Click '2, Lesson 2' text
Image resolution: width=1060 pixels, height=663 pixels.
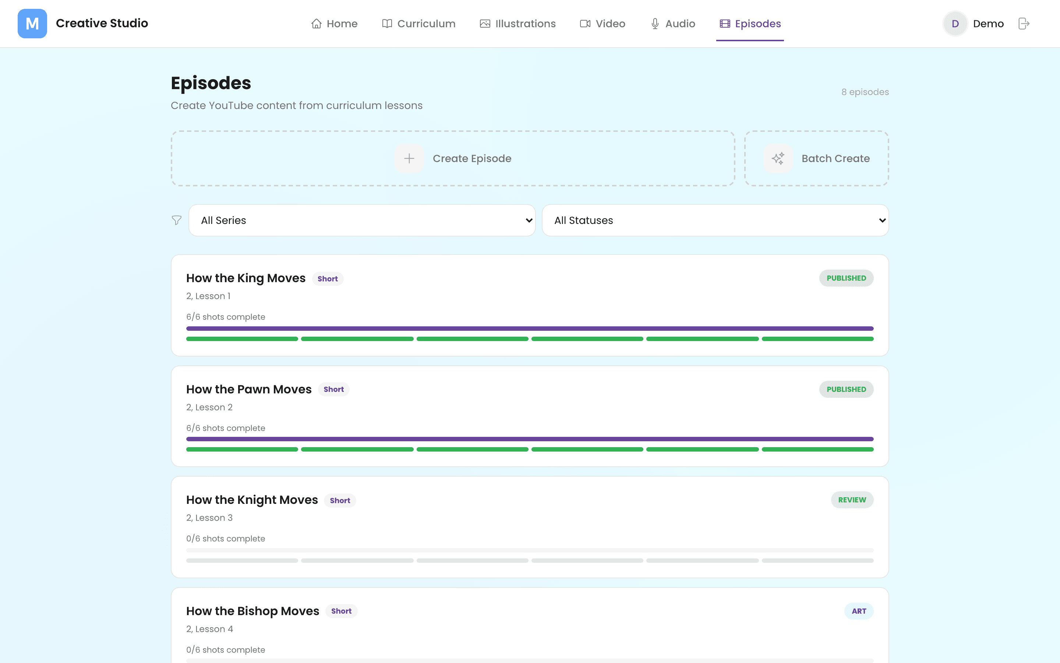pyautogui.click(x=209, y=407)
